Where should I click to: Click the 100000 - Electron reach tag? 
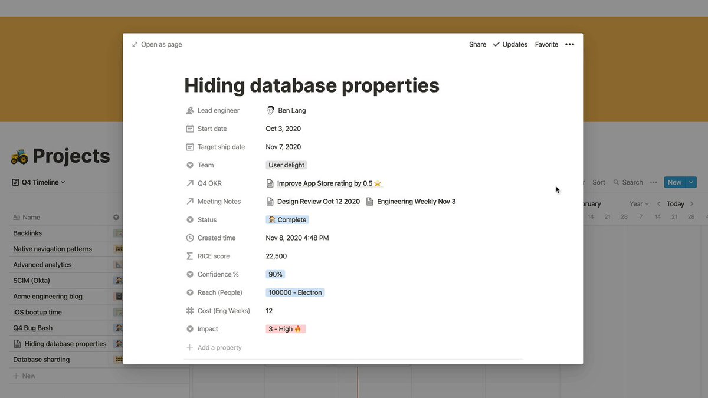pyautogui.click(x=296, y=292)
